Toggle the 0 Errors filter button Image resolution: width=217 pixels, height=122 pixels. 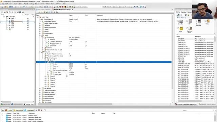[x=9, y=110]
